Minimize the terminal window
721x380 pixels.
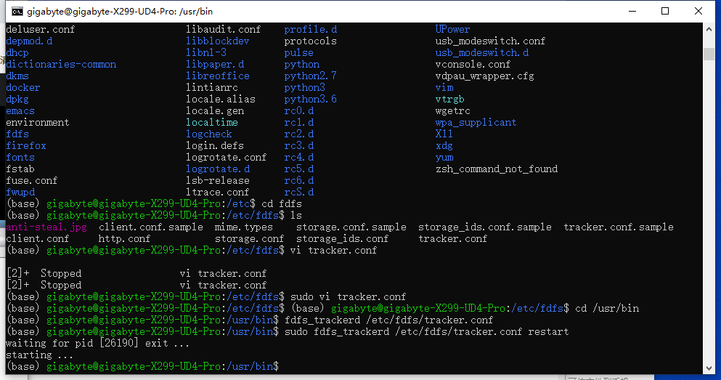tap(632, 11)
